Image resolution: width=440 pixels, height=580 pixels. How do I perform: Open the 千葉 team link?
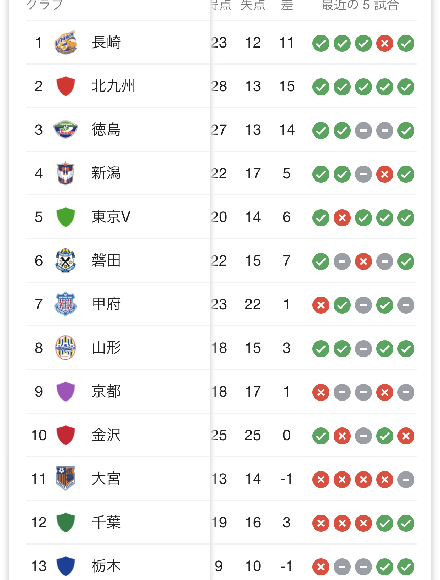106,523
